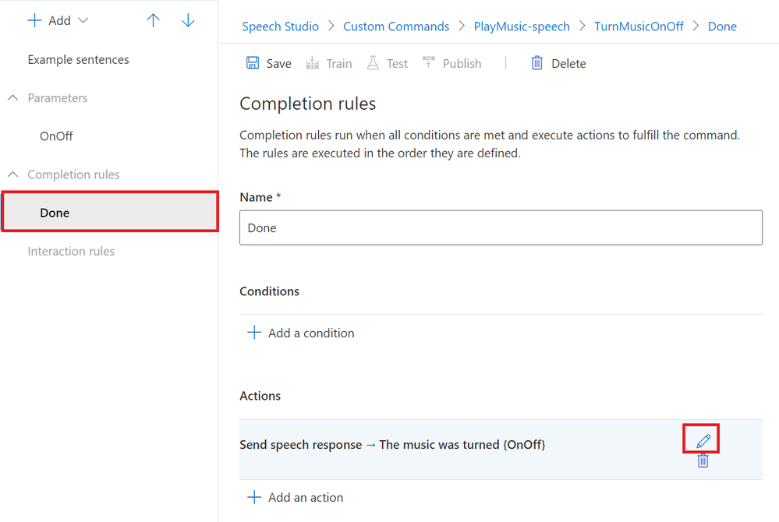
Task: Open Example sentences in the sidebar
Action: (x=78, y=60)
